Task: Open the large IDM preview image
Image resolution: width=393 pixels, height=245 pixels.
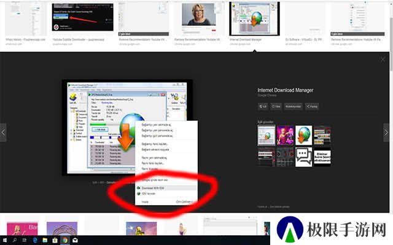Action: pyautogui.click(x=127, y=127)
